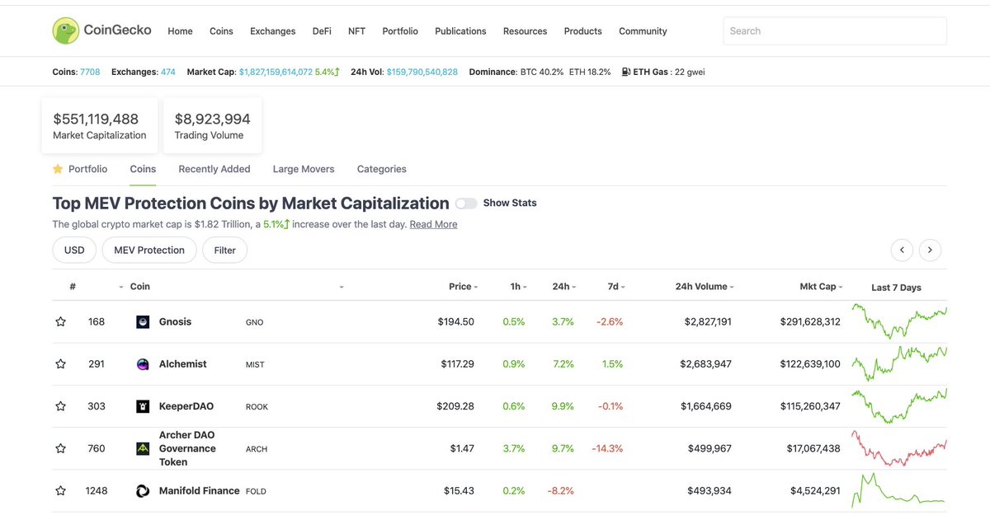Image resolution: width=990 pixels, height=515 pixels.
Task: Open the Filter button
Action: click(224, 250)
